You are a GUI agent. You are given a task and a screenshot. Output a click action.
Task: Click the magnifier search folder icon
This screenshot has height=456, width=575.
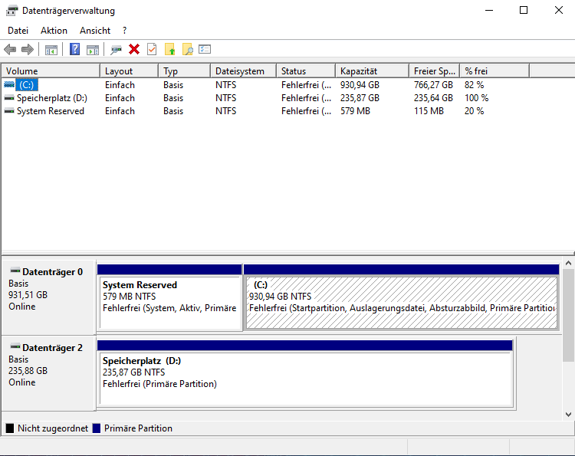coord(187,50)
